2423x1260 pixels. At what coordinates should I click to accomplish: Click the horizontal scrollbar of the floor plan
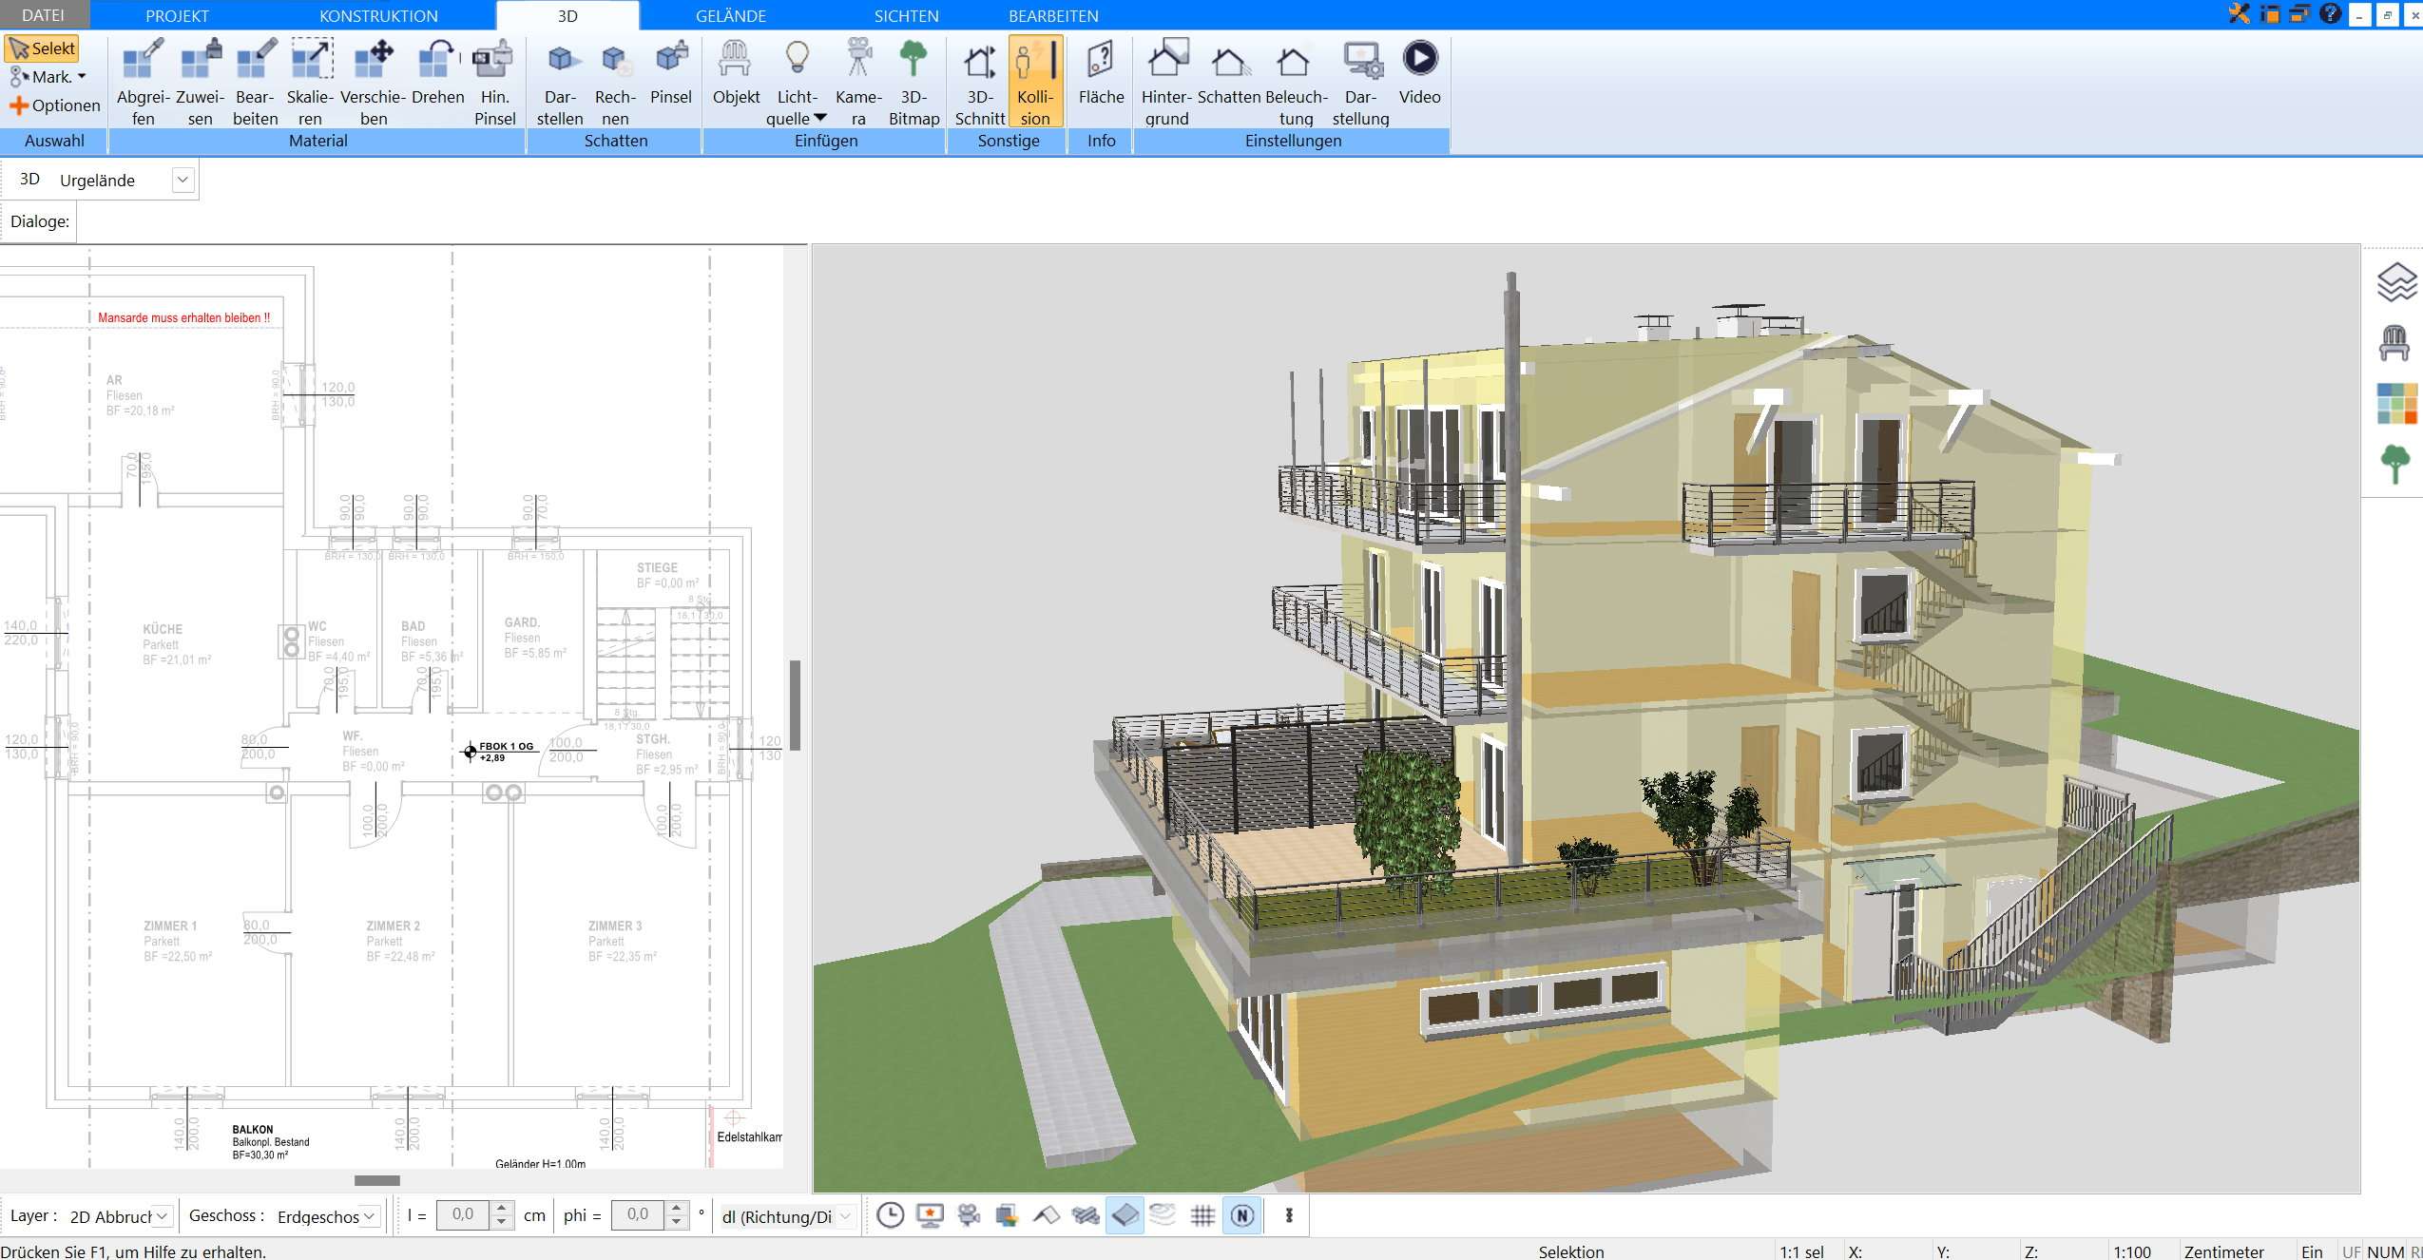377,1180
